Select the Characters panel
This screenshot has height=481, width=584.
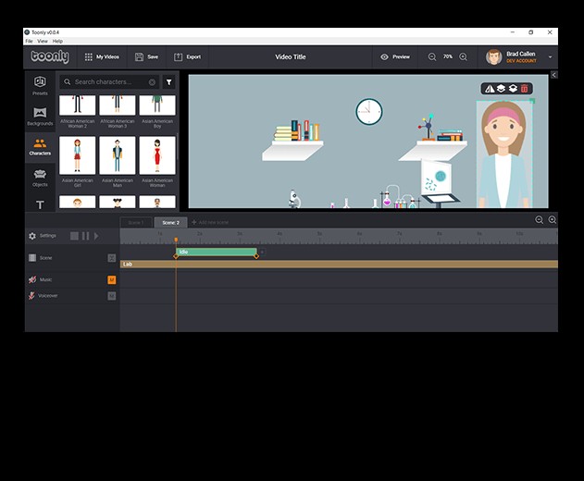click(40, 147)
